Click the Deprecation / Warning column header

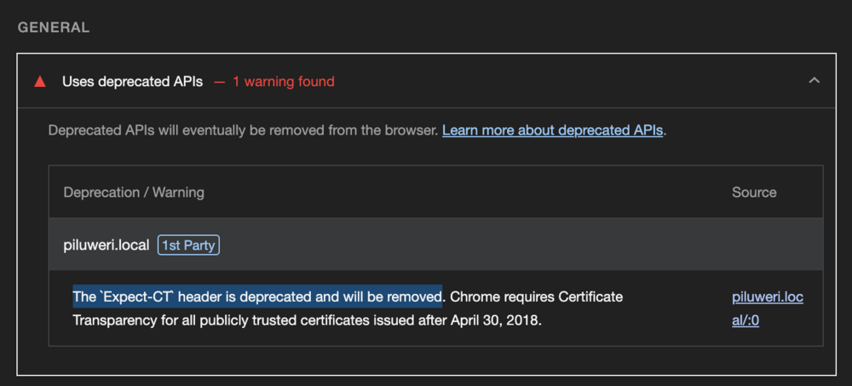(134, 192)
